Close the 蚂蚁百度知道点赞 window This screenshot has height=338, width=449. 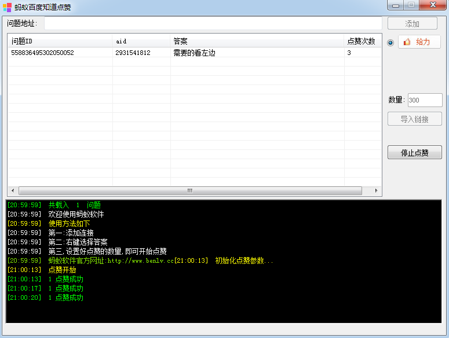[433, 5]
